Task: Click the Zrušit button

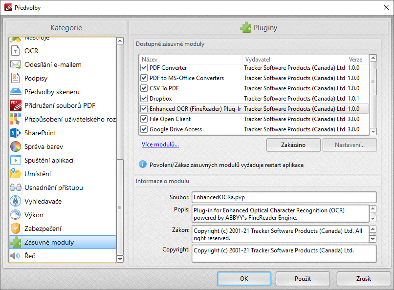Action: point(364,279)
